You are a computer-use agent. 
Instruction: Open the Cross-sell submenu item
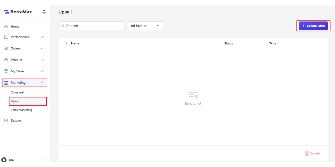pyautogui.click(x=18, y=92)
